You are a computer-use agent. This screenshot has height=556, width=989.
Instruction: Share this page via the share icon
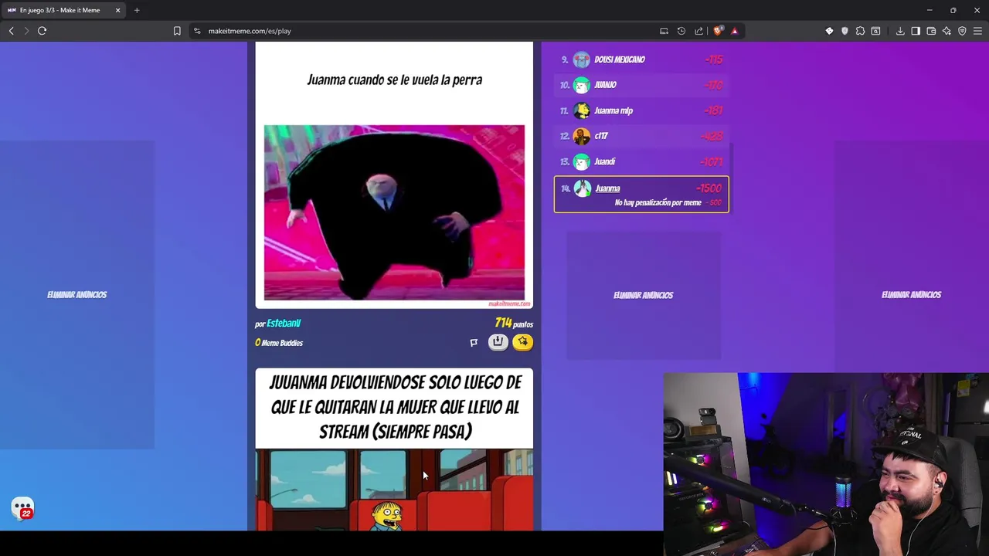699,31
